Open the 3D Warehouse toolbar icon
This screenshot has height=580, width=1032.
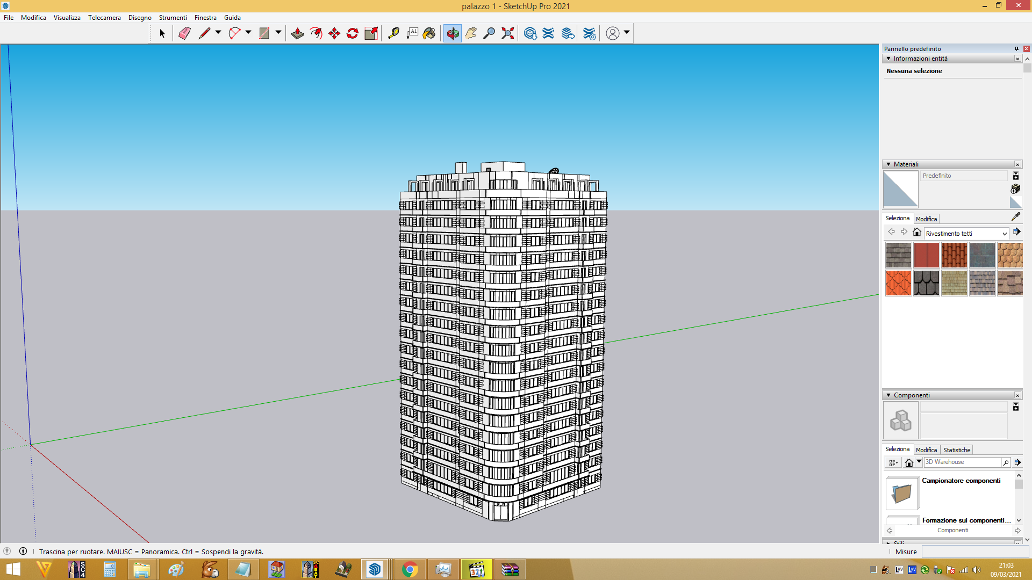pyautogui.click(x=530, y=33)
